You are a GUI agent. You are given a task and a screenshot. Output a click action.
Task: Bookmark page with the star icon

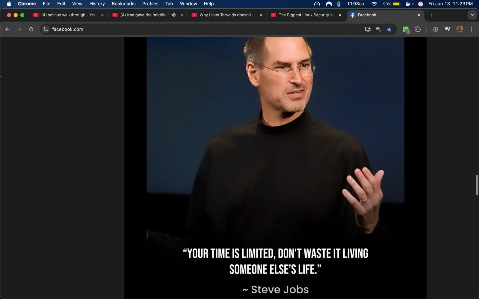point(389,29)
